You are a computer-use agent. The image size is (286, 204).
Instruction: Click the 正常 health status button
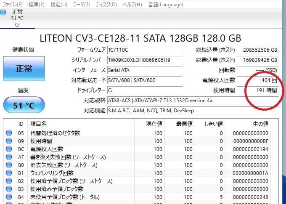point(24,69)
